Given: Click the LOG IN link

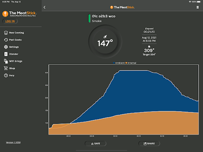Looking at the screenshot, I should point(10,21).
